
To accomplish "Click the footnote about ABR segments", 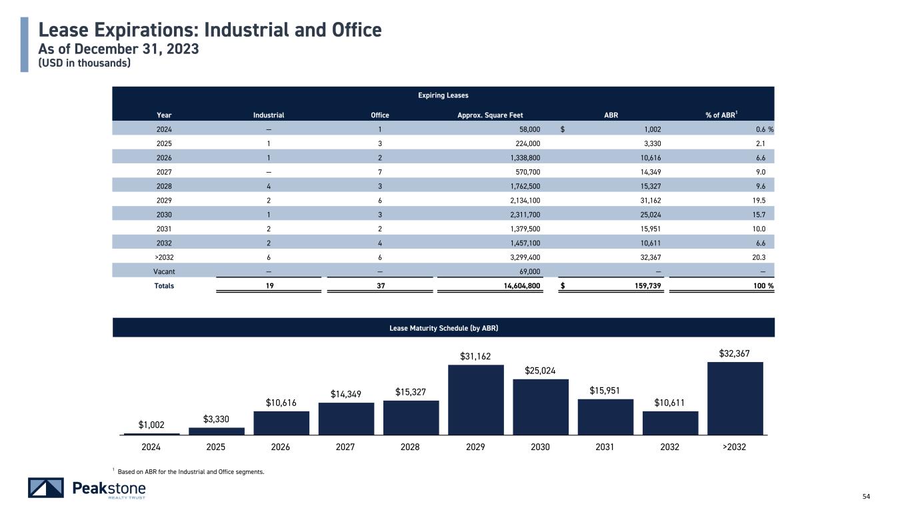I will pos(190,472).
